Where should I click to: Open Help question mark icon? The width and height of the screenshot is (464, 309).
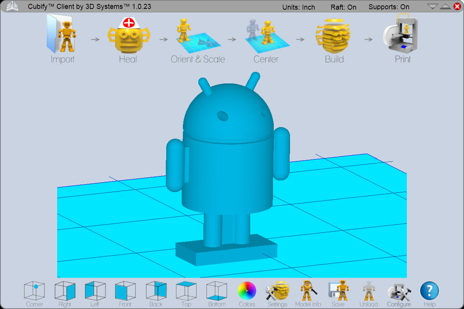pos(430,291)
